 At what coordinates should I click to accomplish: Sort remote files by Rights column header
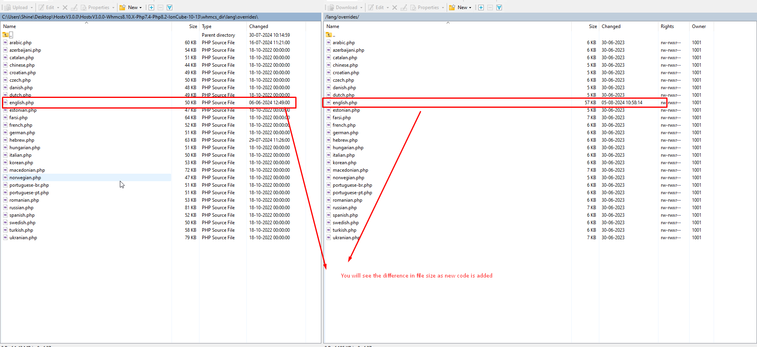[667, 26]
